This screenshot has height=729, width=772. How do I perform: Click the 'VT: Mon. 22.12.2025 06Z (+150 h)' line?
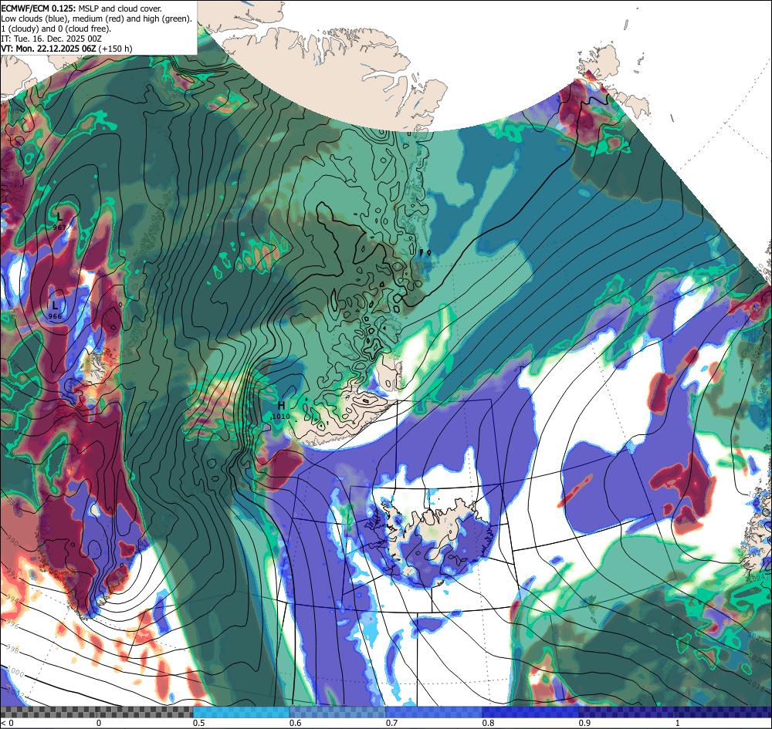[x=66, y=48]
